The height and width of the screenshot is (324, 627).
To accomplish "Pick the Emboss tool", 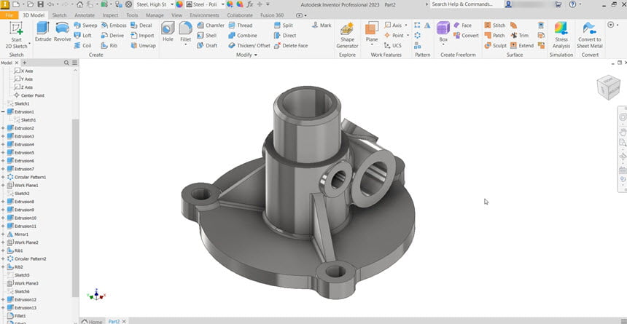I will click(x=114, y=25).
